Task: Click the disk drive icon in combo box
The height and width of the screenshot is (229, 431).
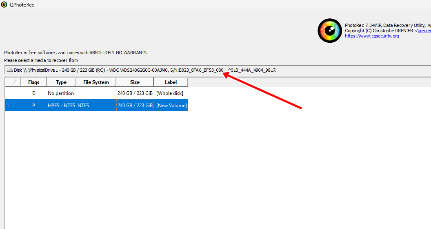Action: [x=10, y=70]
